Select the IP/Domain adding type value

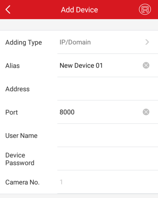coord(75,42)
